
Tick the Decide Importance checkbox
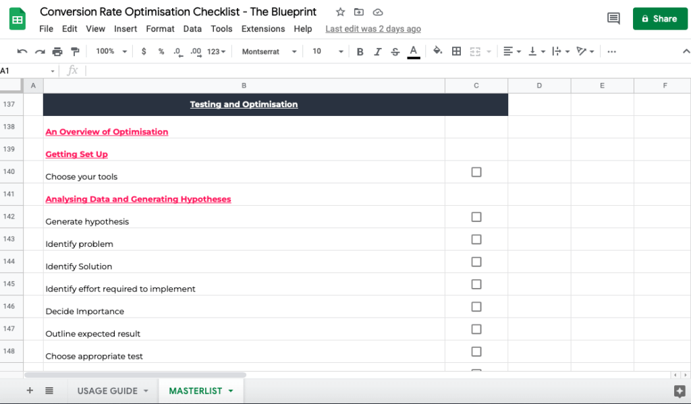tap(476, 307)
